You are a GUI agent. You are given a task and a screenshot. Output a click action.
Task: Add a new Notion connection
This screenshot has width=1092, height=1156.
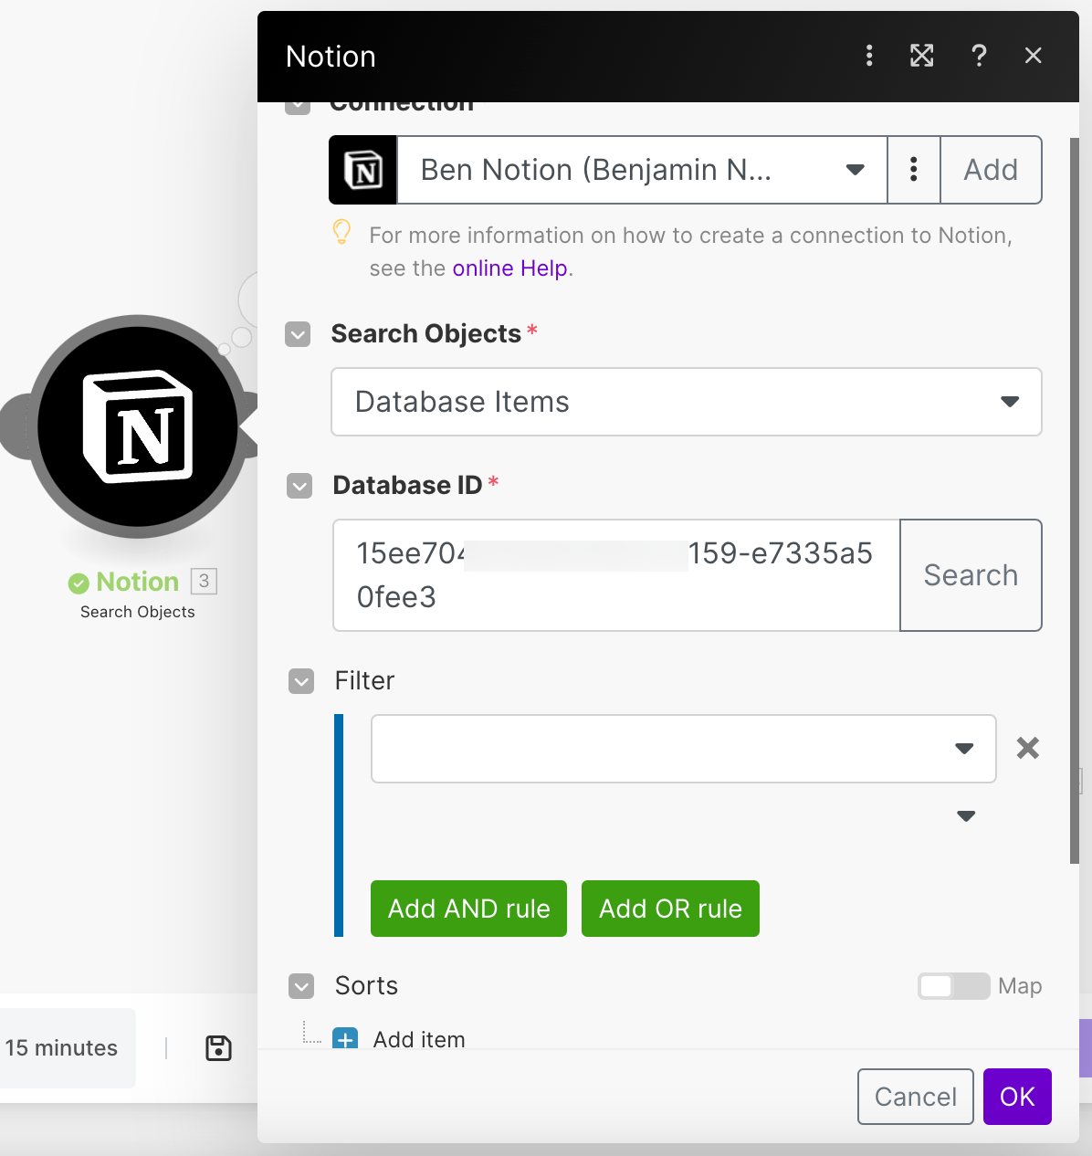point(991,170)
